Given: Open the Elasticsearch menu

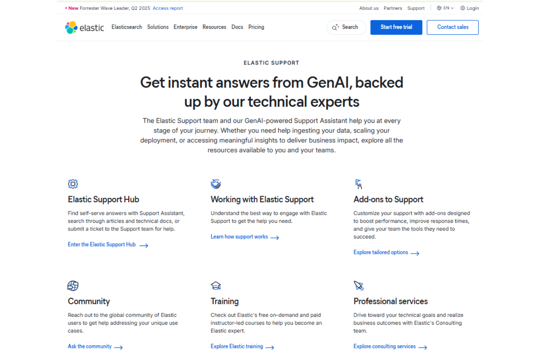Looking at the screenshot, I should pos(127,27).
